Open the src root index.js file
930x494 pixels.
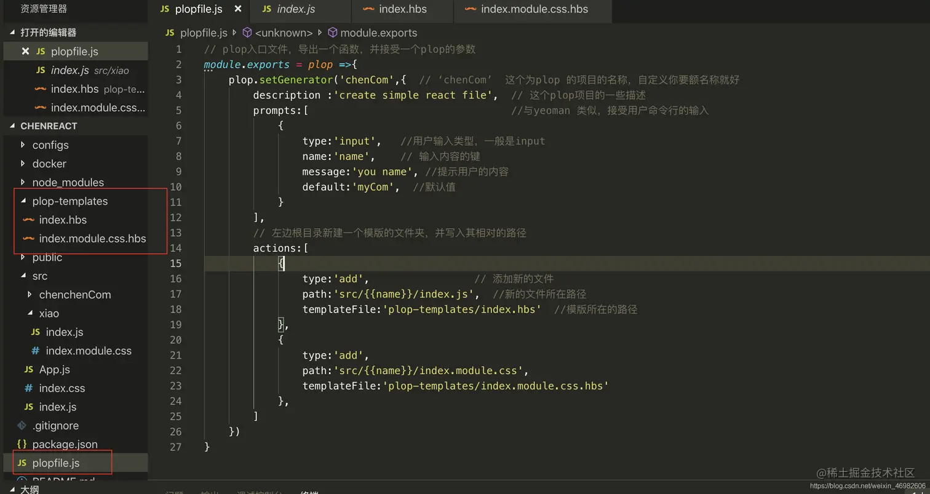[57, 407]
